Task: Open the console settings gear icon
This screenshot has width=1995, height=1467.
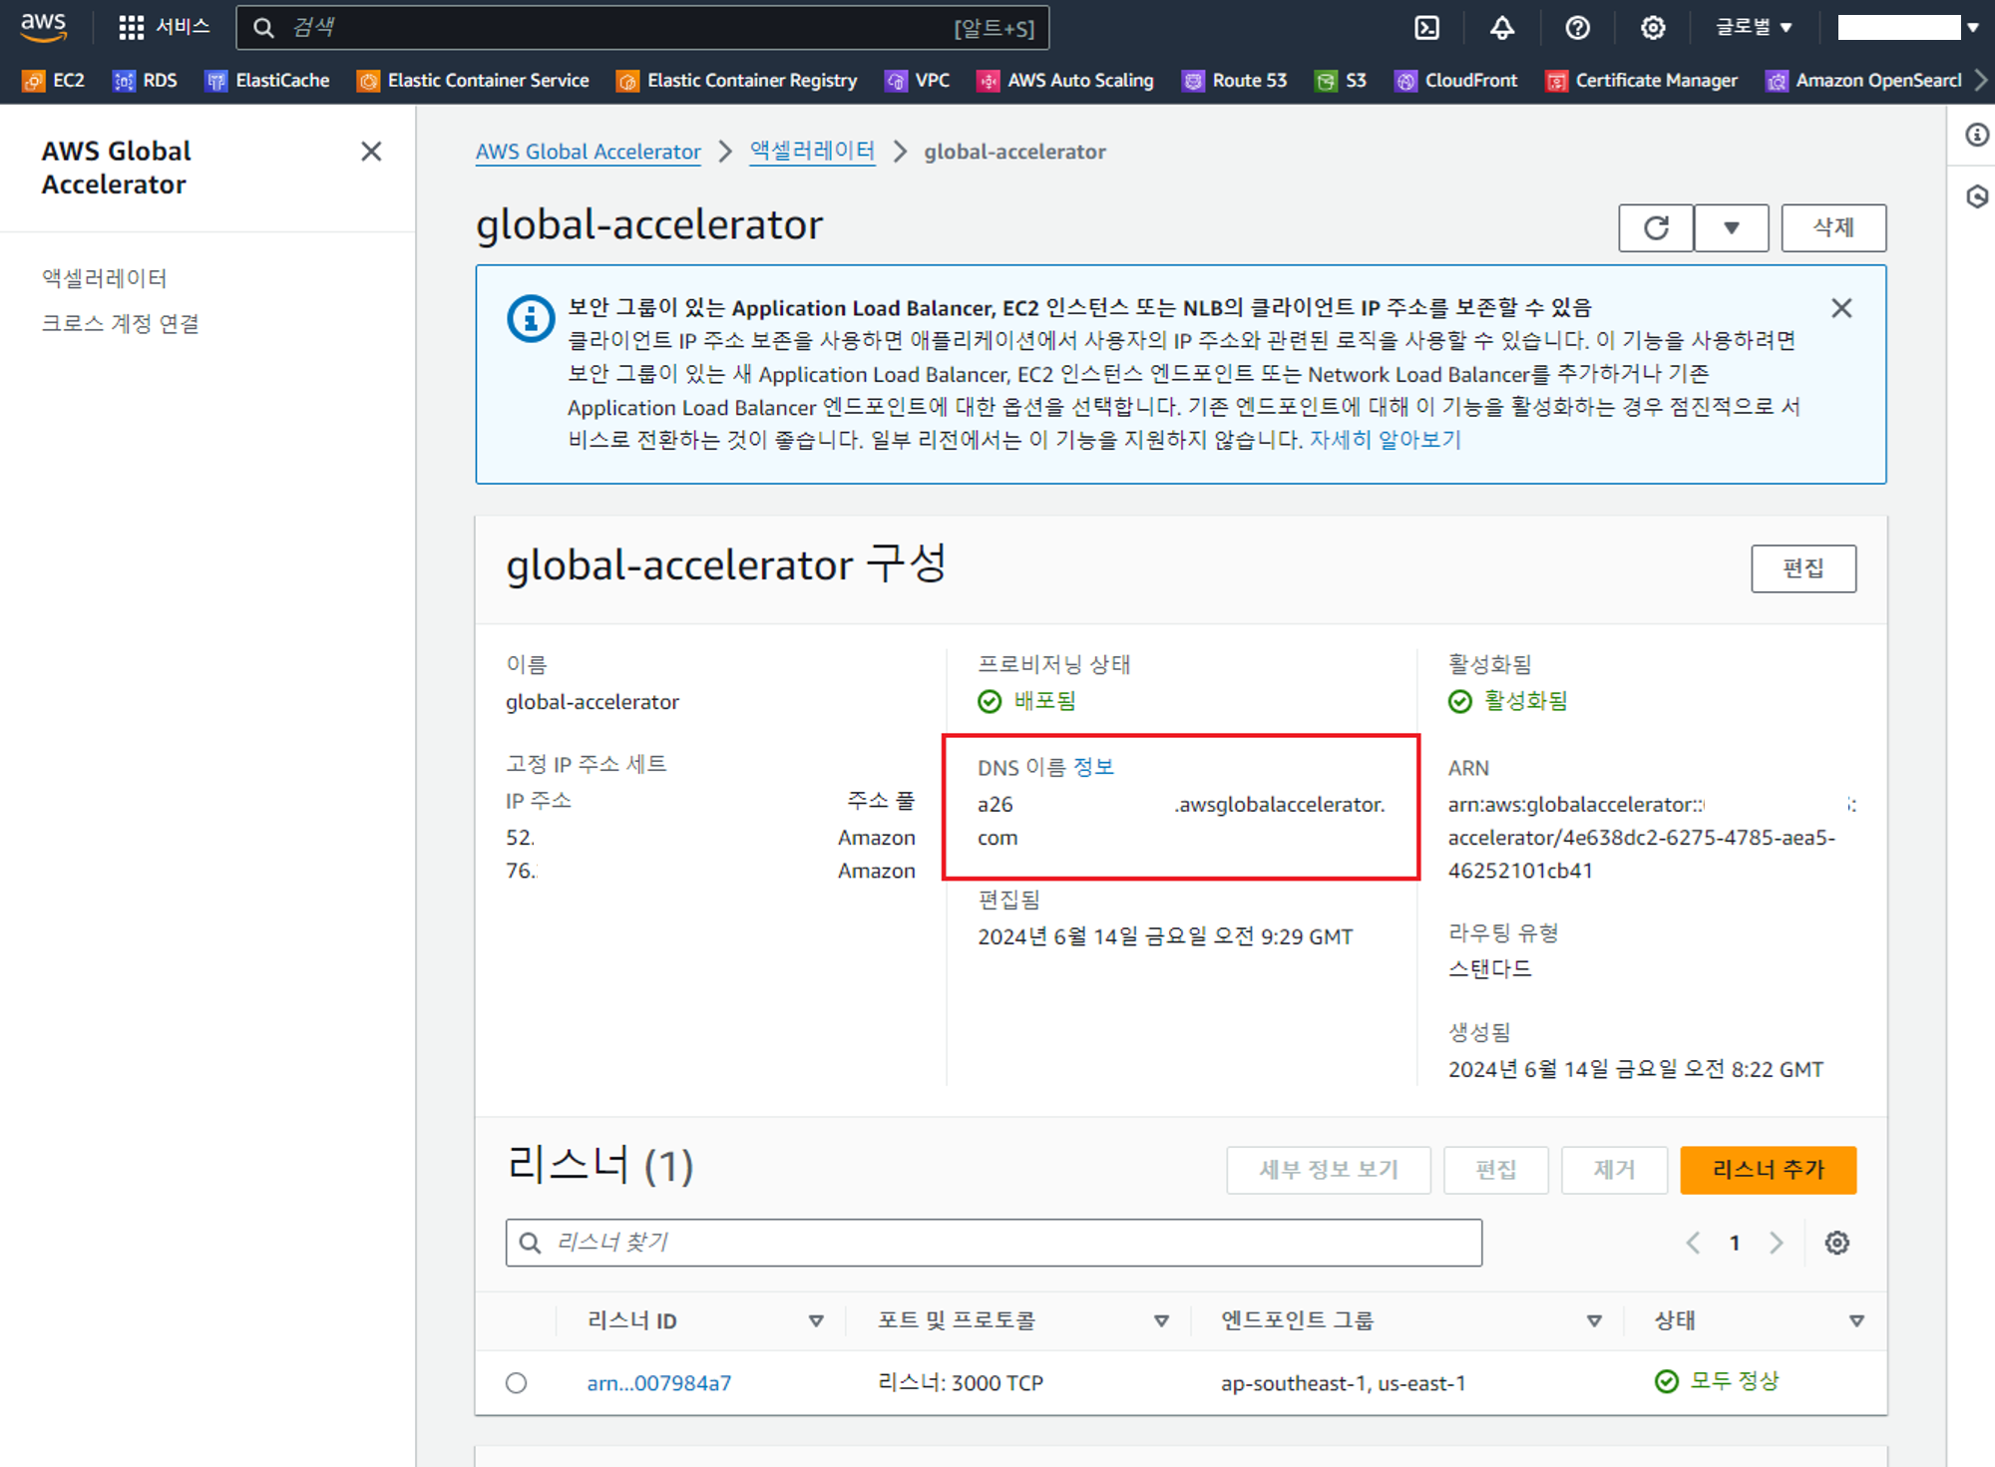Action: coord(1653,28)
